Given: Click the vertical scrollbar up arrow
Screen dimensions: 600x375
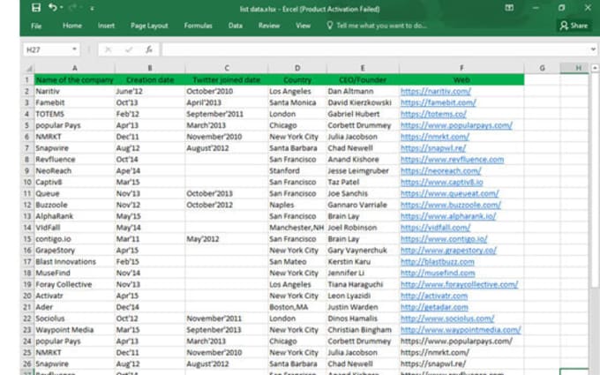Looking at the screenshot, I should pyautogui.click(x=595, y=68).
